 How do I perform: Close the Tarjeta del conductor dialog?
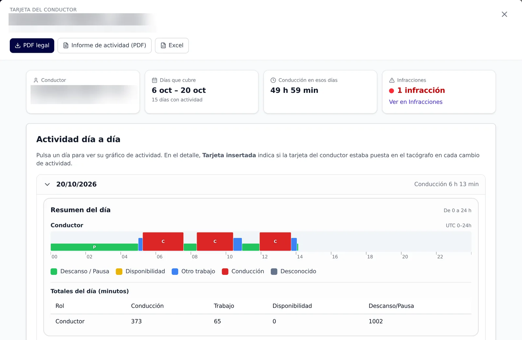504,14
